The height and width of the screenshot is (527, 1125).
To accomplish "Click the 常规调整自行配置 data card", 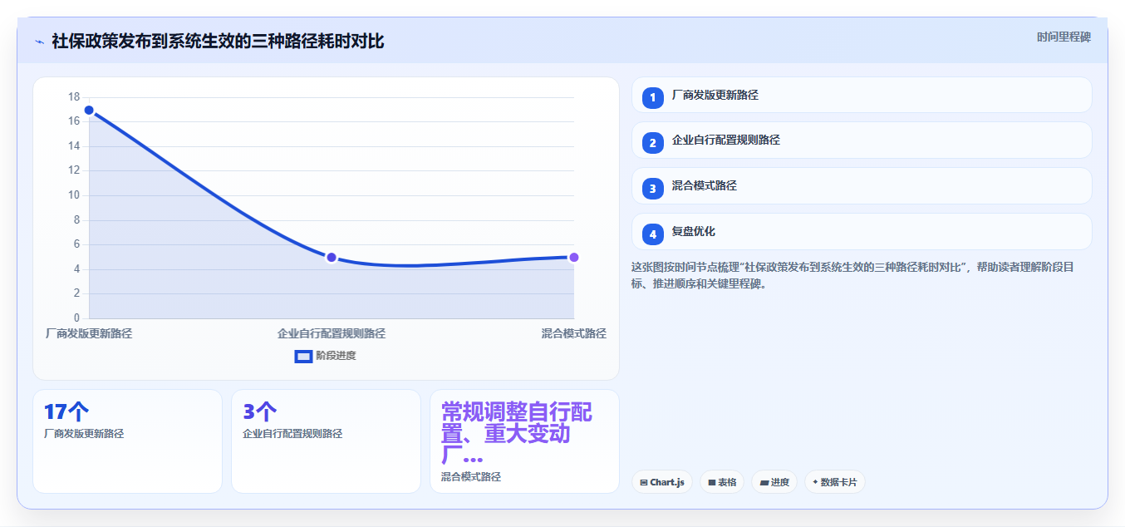I will tap(524, 441).
